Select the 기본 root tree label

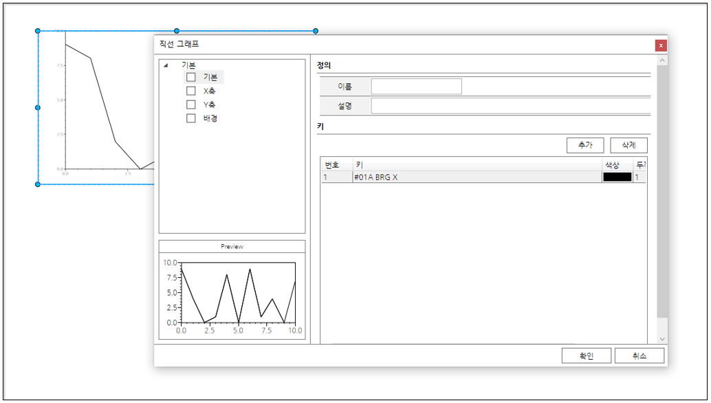point(188,65)
